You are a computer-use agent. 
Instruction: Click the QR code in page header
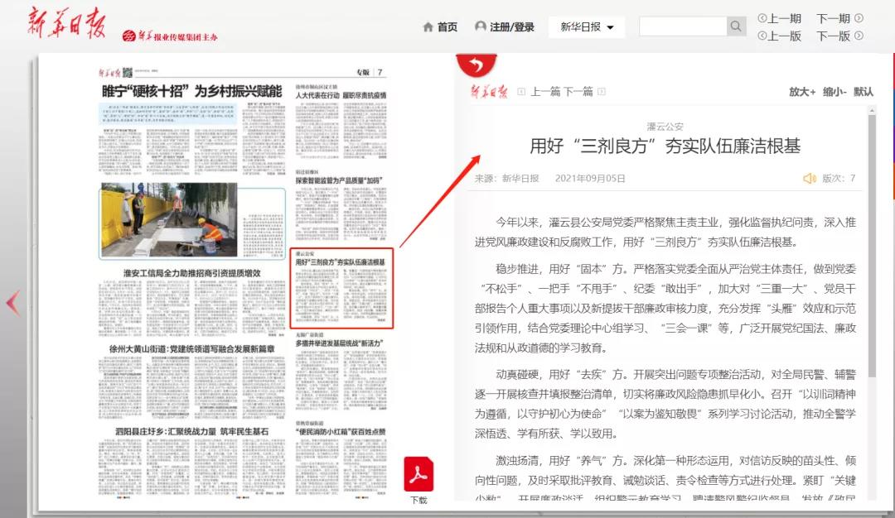pos(128,72)
